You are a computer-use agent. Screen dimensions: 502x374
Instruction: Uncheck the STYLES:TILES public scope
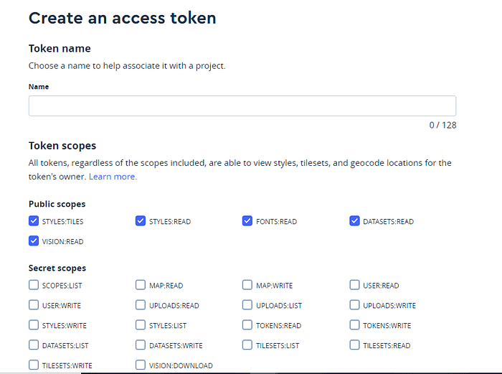click(34, 221)
